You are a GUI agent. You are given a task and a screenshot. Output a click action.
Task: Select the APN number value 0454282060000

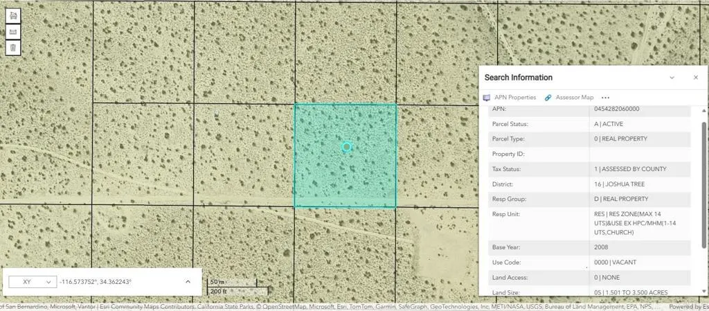pyautogui.click(x=616, y=109)
